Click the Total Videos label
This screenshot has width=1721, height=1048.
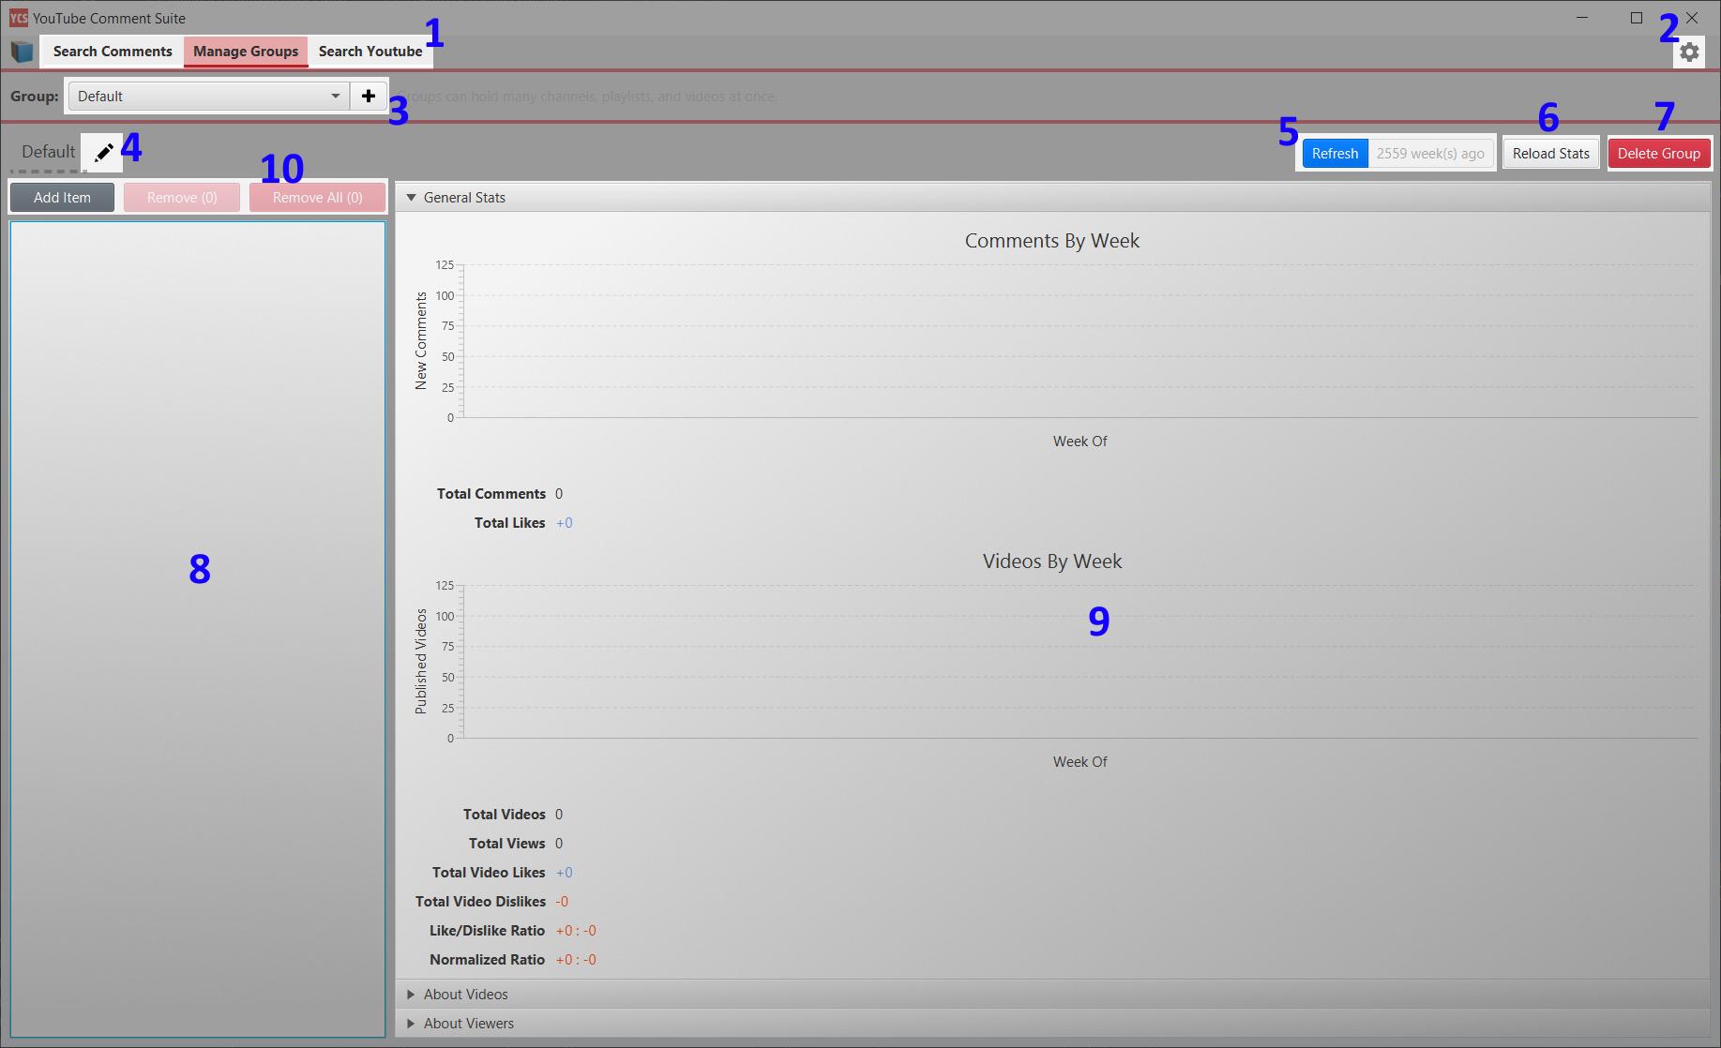click(504, 815)
